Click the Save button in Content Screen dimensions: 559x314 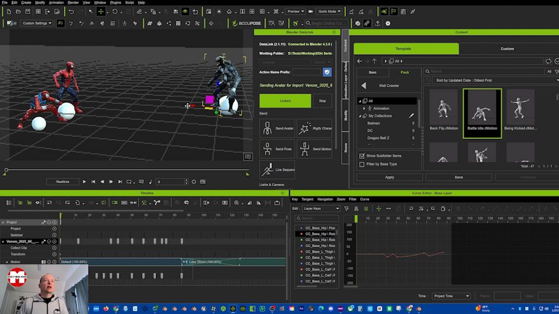point(459,177)
